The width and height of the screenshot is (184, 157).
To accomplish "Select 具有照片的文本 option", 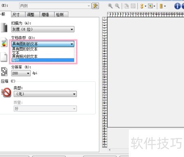I will click(x=43, y=56).
